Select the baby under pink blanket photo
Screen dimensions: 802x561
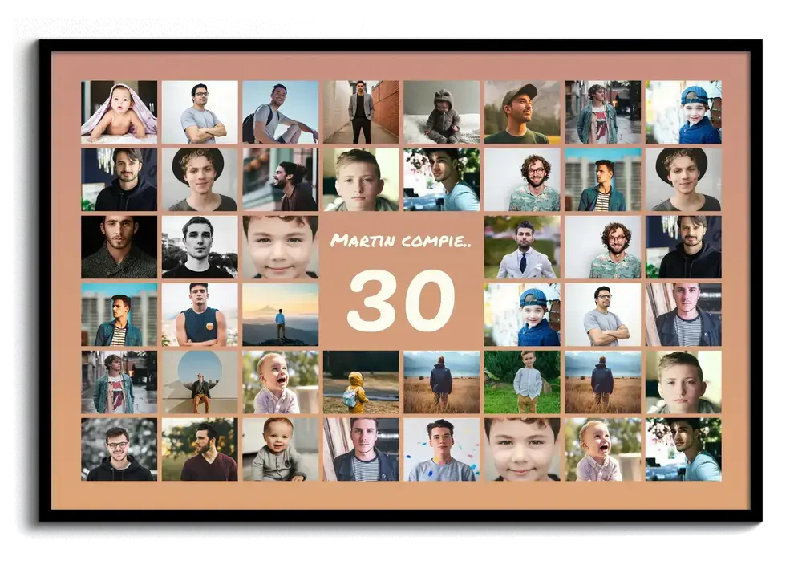[x=119, y=112]
